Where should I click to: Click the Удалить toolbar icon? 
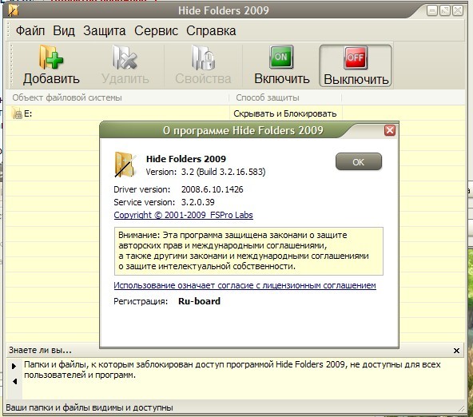pyautogui.click(x=125, y=57)
